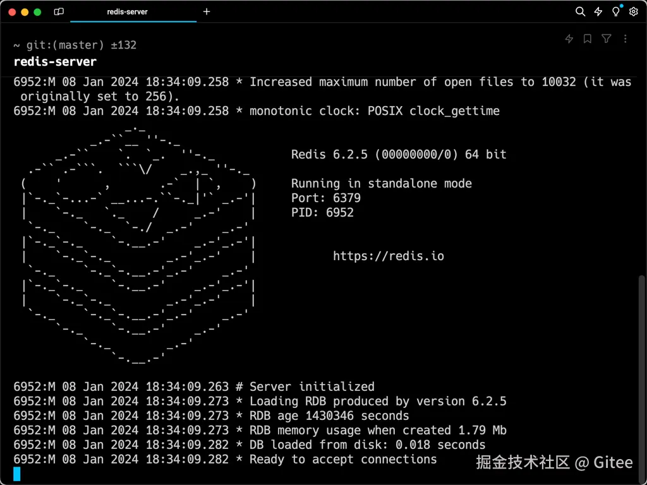This screenshot has width=647, height=485.
Task: Click the lightning bolt icon in title bar
Action: 598,11
